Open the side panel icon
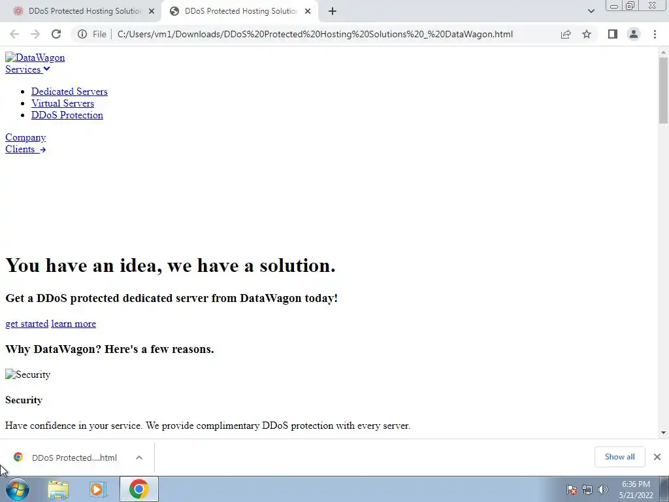Viewport: 669px width, 502px height. pos(613,34)
